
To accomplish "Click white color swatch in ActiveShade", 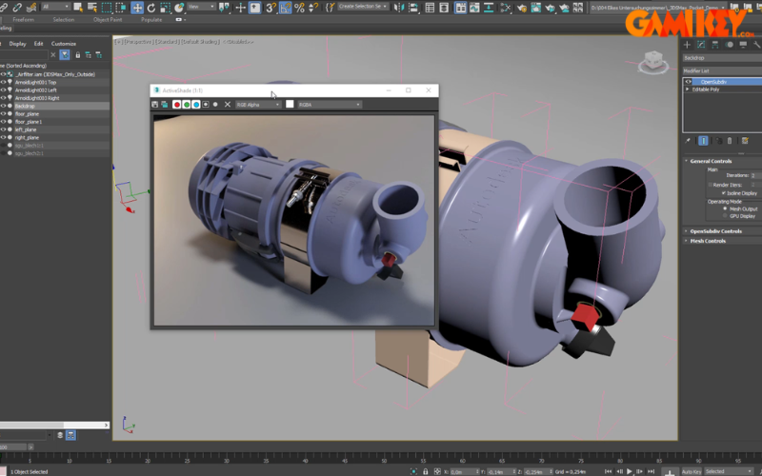I will pyautogui.click(x=290, y=104).
